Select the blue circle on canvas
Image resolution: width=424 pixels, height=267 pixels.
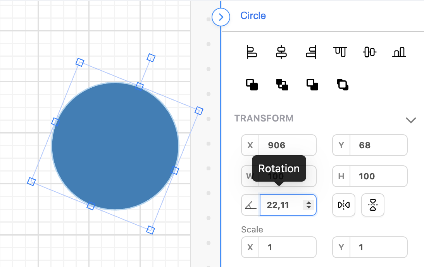pyautogui.click(x=115, y=146)
